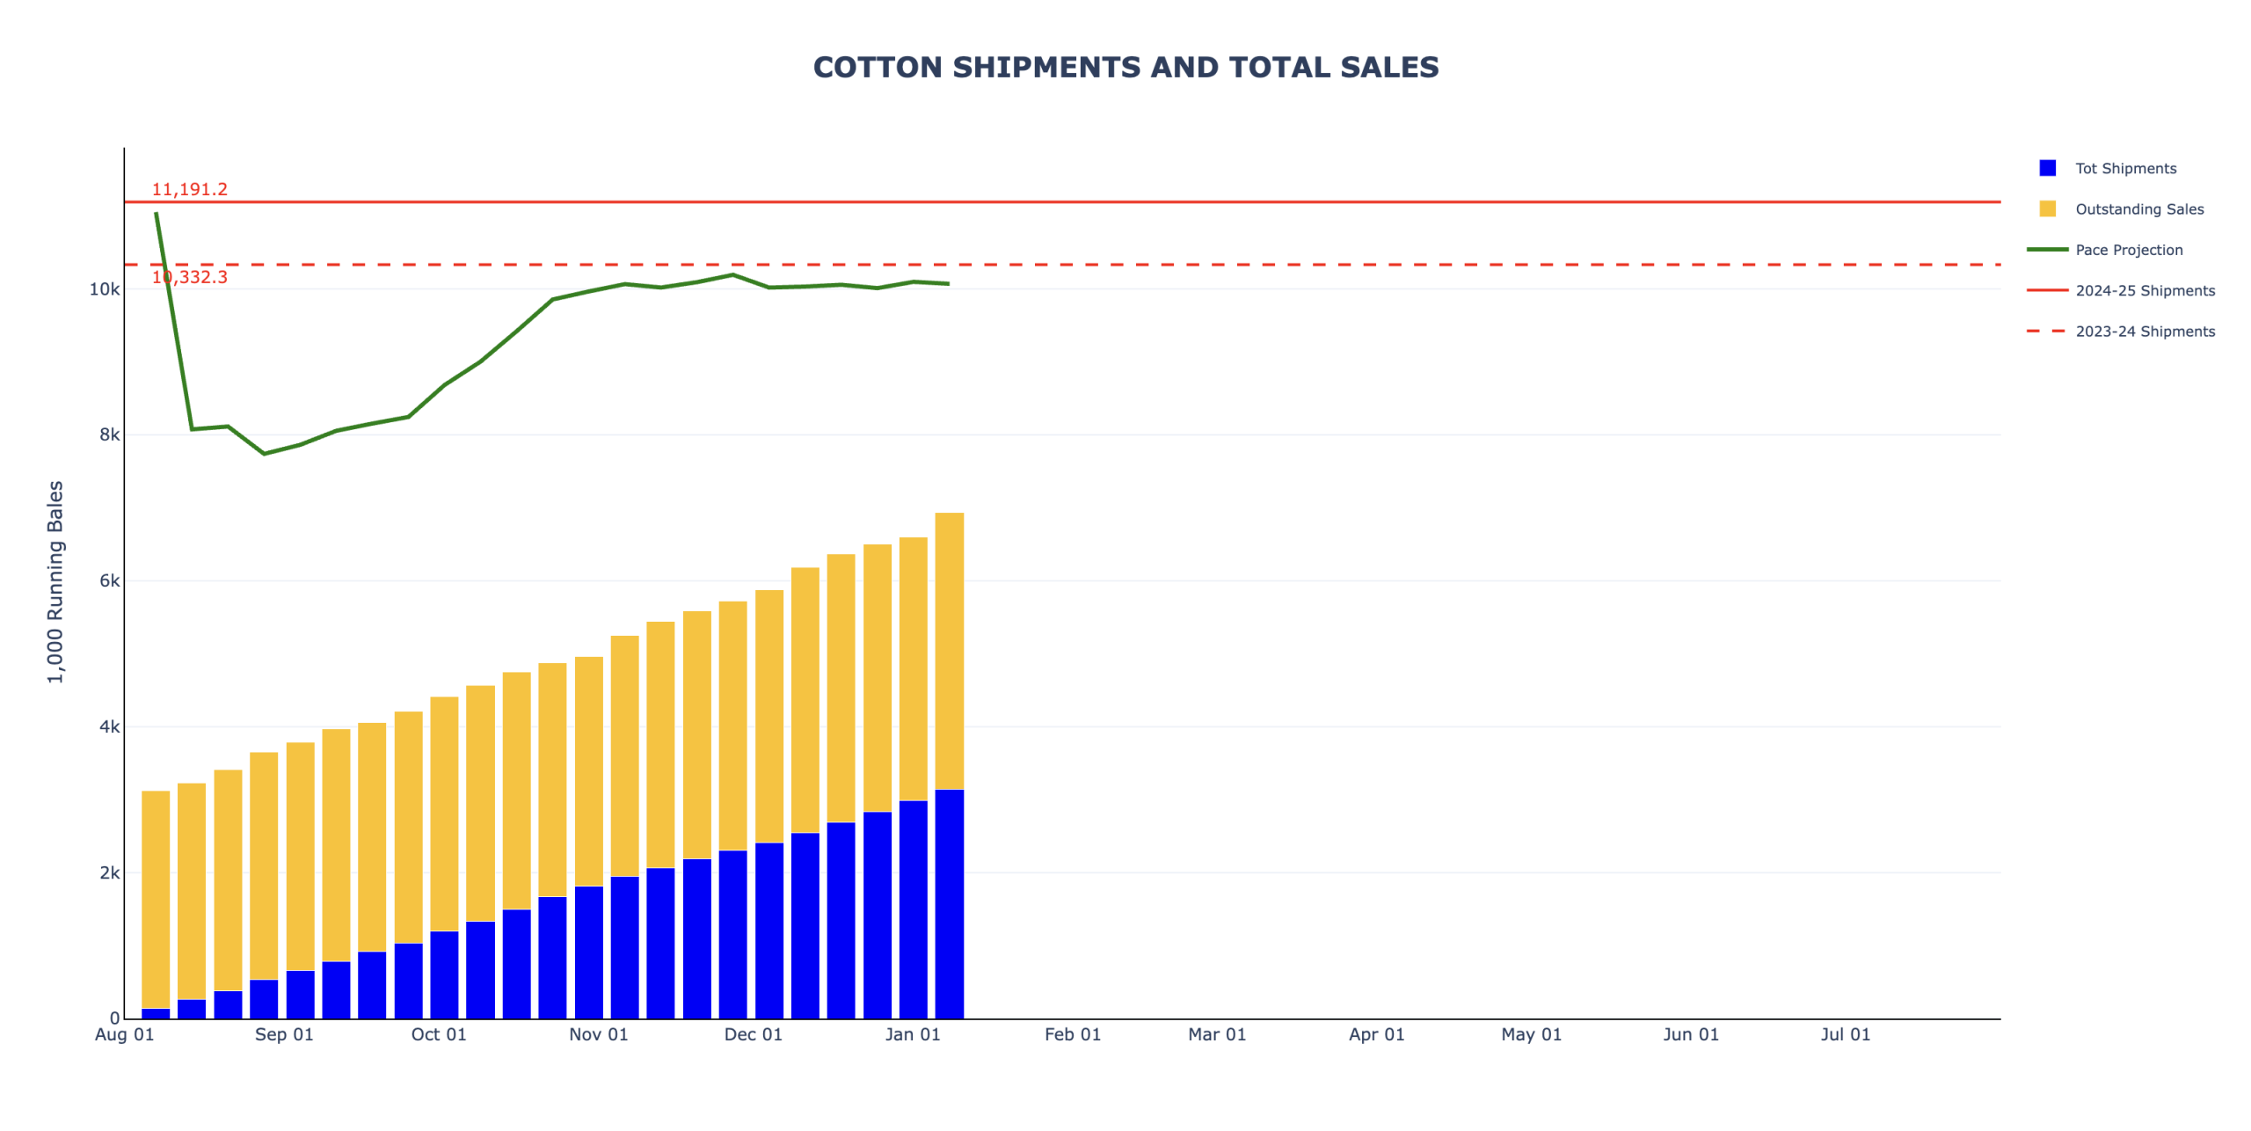Click the 10,332.3 annotation label
Screen dimensions: 2251x1131
(189, 277)
